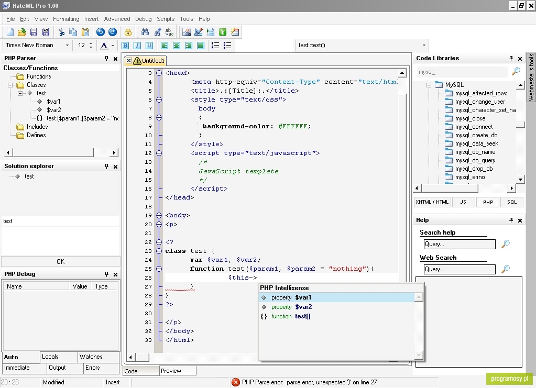Viewport: 536px width, 388px height.
Task: Copy selection using toolbar icon
Action: tap(73, 32)
